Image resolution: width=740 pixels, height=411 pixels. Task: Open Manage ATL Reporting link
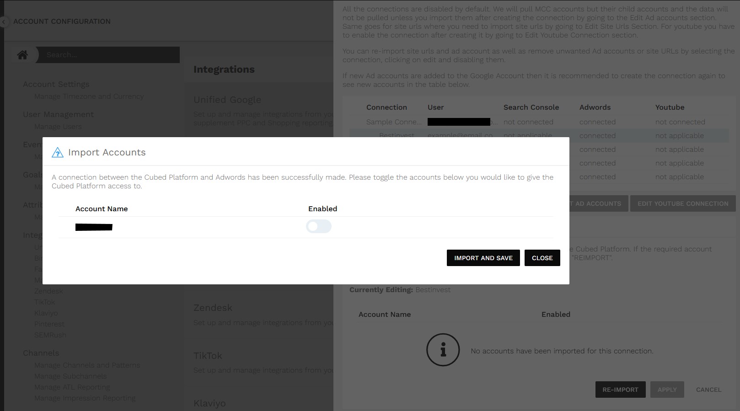[72, 387]
